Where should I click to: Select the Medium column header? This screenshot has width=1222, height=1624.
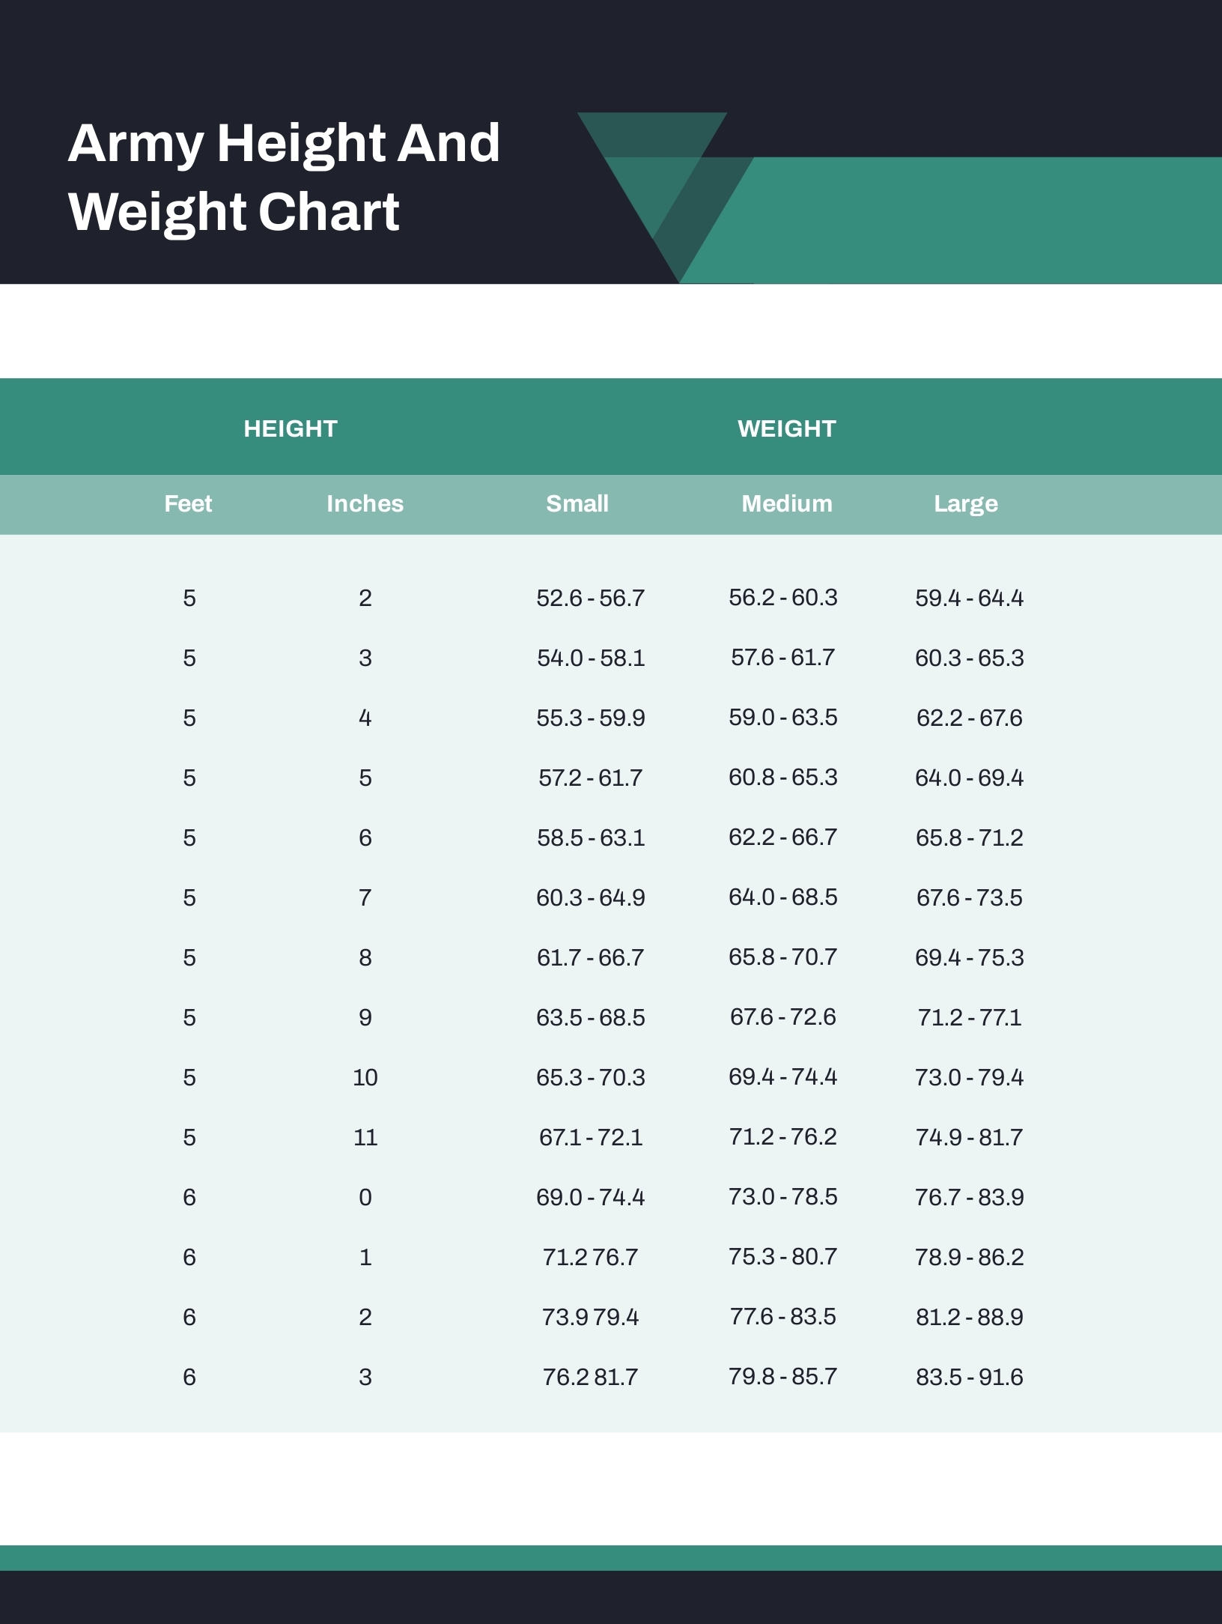786,503
